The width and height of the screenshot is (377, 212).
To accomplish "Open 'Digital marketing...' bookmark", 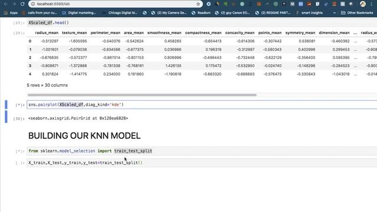I will click(x=79, y=13).
